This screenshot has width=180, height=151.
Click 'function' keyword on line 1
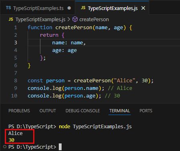[x=40, y=28]
